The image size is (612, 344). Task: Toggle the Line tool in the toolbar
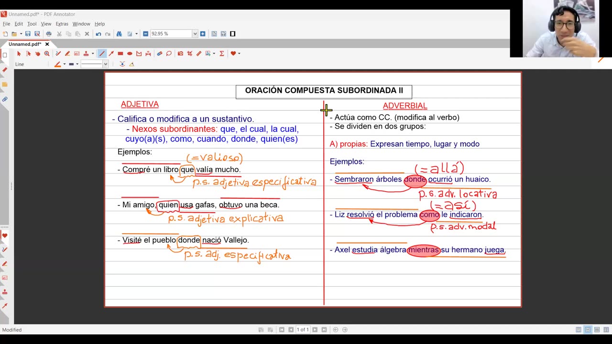(102, 54)
